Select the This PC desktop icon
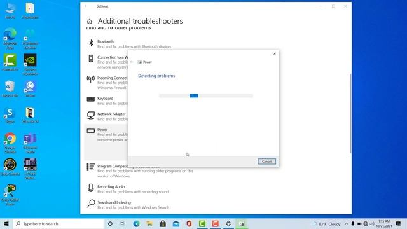 click(10, 11)
